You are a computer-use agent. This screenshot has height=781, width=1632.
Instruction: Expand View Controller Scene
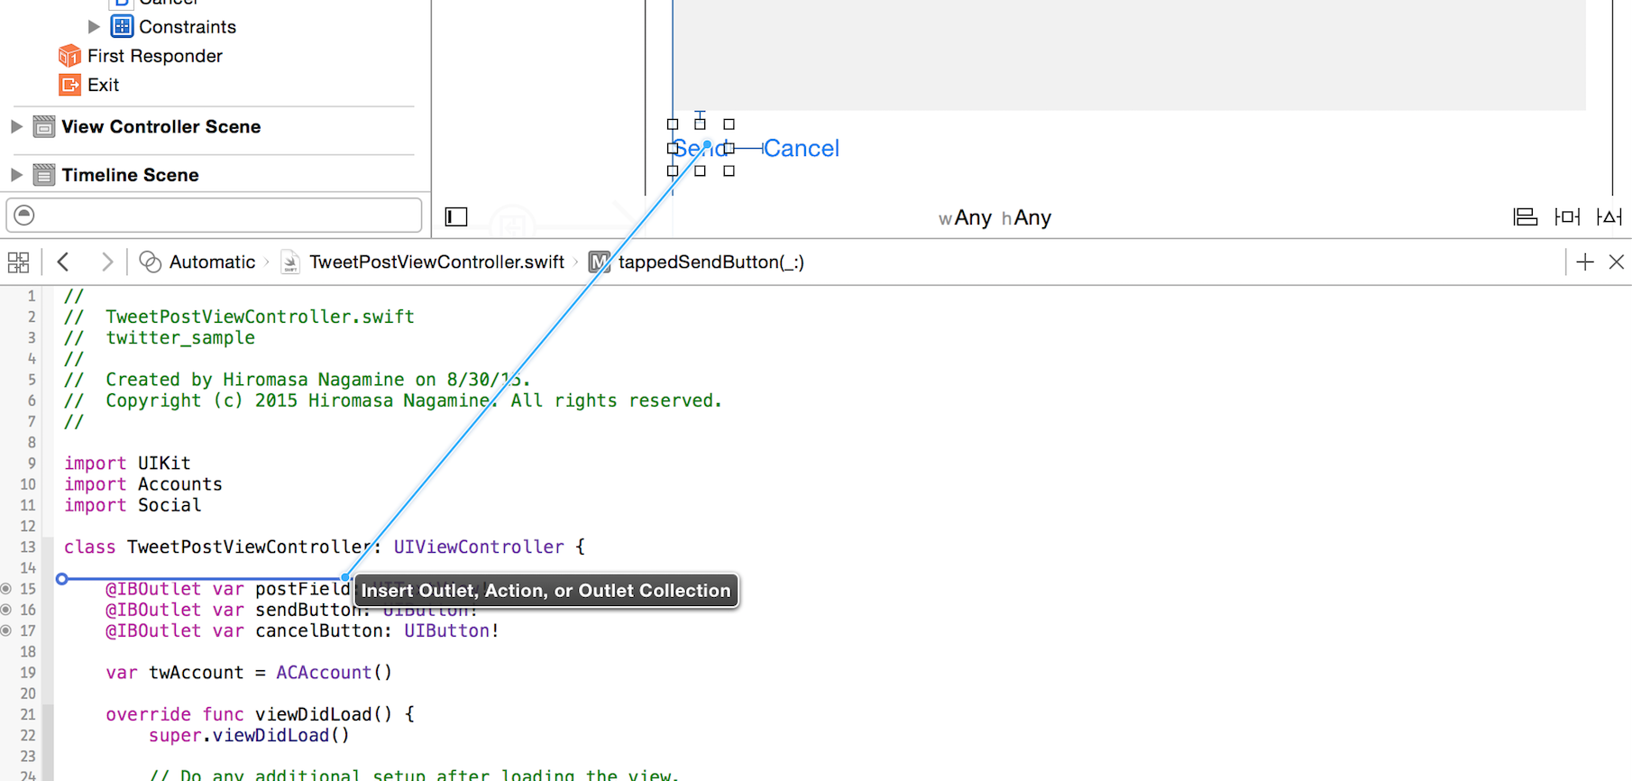tap(16, 126)
